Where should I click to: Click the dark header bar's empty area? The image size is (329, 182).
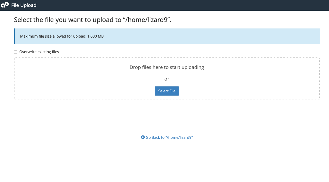point(188,5)
